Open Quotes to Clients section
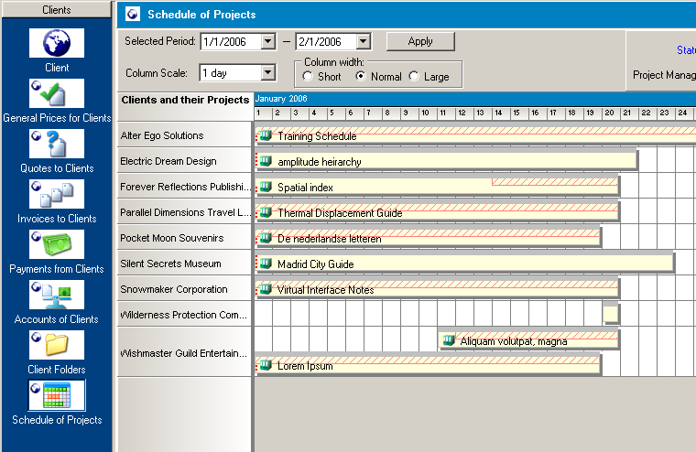Screen dimensions: 696x452 [x=57, y=144]
